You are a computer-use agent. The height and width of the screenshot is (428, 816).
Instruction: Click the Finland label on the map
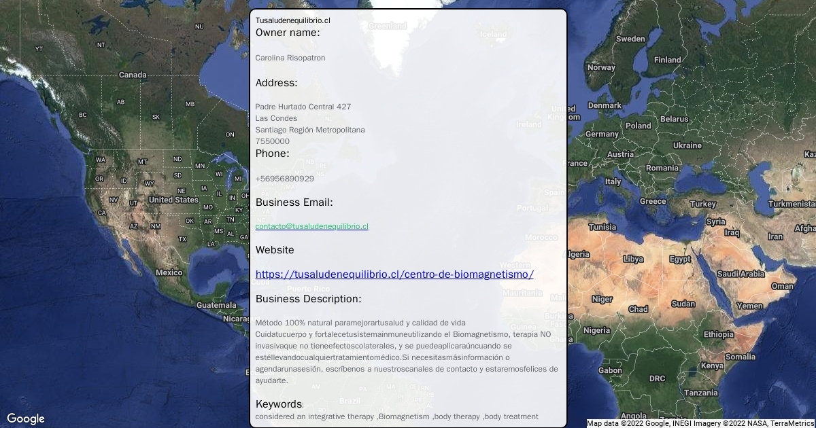(x=667, y=60)
